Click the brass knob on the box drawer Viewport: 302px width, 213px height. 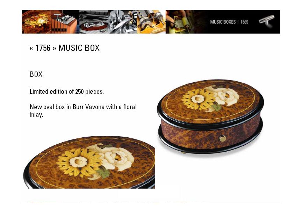[223, 138]
